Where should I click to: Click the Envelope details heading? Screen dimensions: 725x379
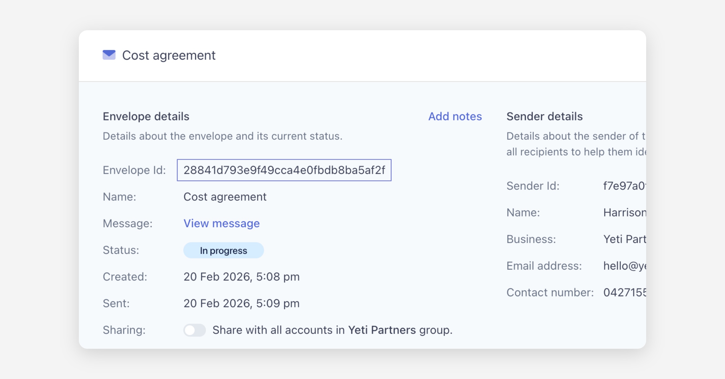pos(146,116)
